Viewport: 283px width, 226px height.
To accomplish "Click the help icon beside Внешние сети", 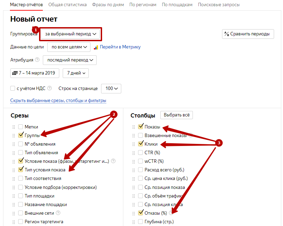I will coord(58,213).
